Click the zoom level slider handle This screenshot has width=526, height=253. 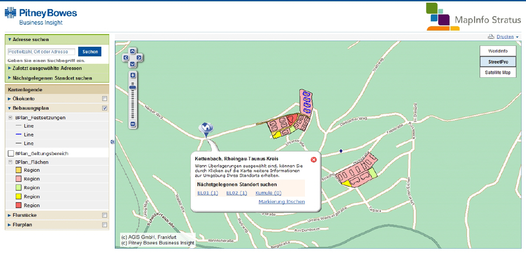point(133,87)
